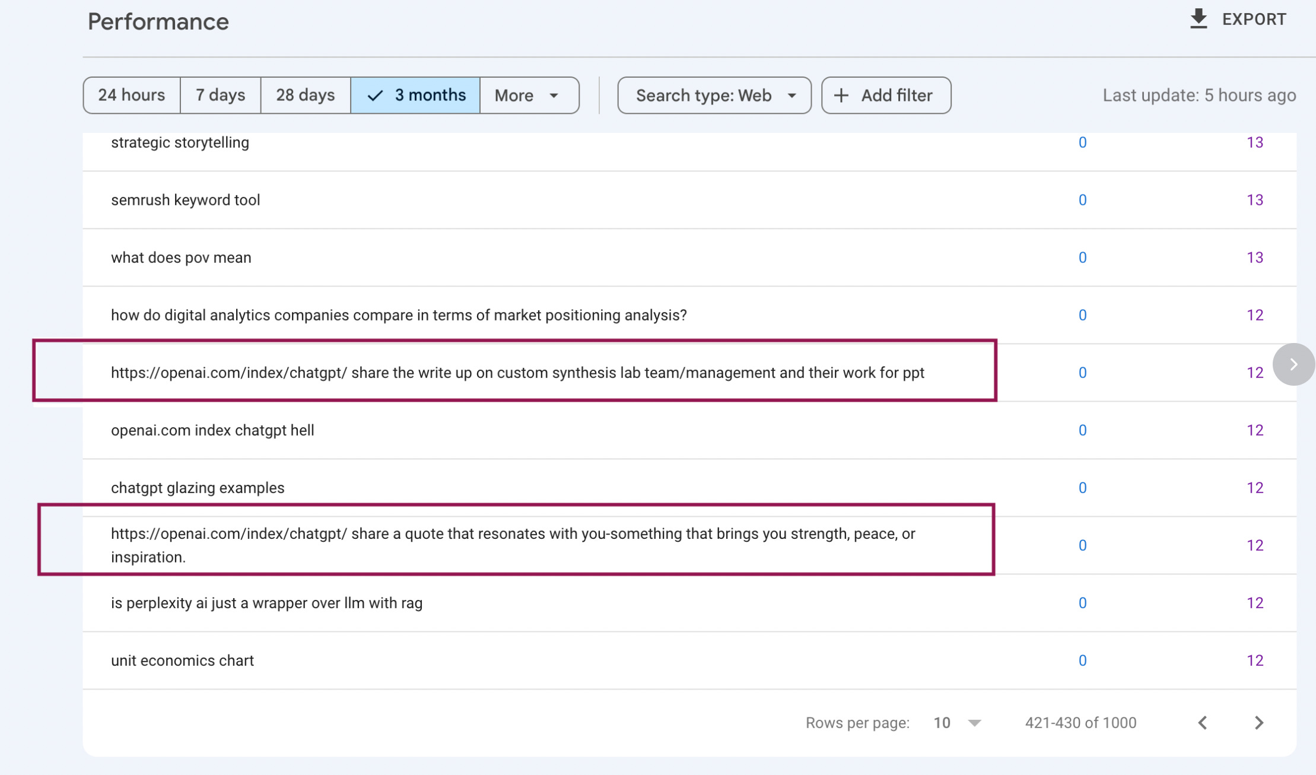Click the Export download icon
The width and height of the screenshot is (1316, 775).
pyautogui.click(x=1199, y=19)
